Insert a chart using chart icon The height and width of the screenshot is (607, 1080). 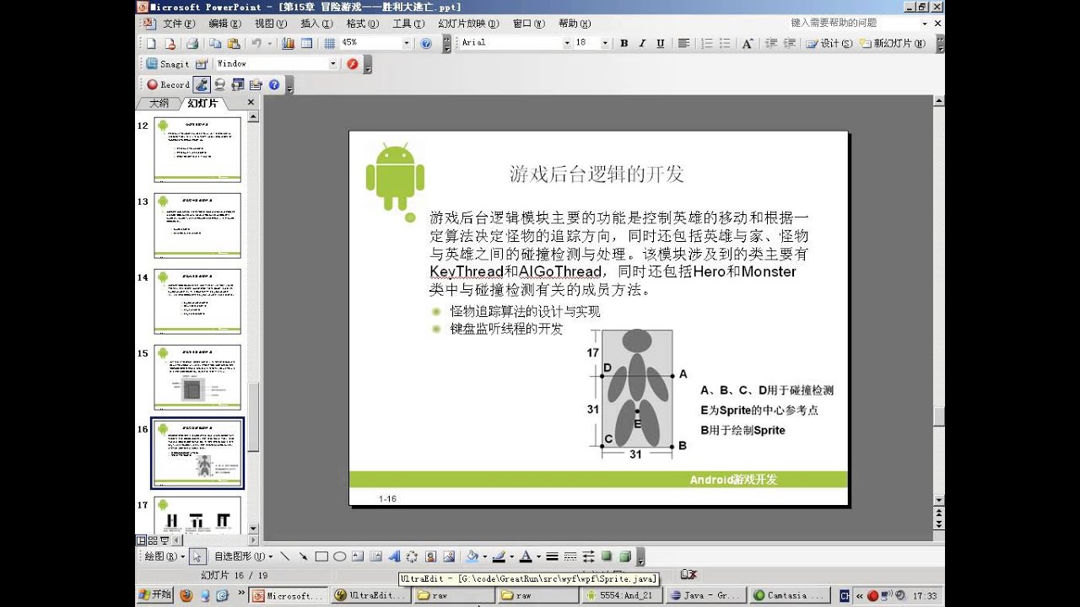click(288, 44)
